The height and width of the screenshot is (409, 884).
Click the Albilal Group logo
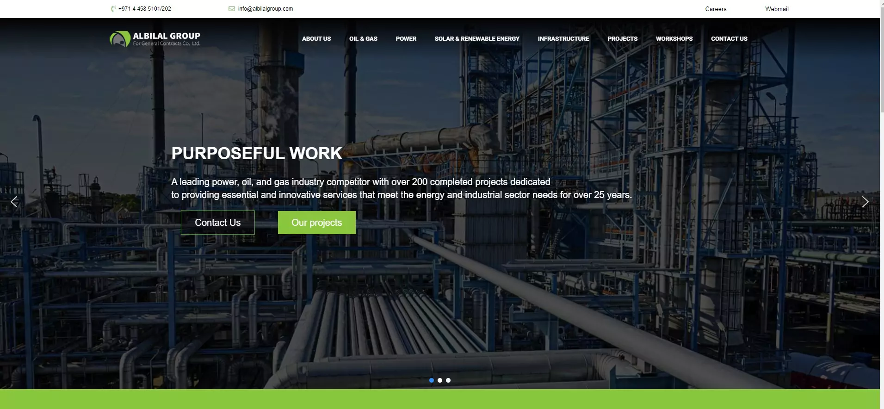155,39
